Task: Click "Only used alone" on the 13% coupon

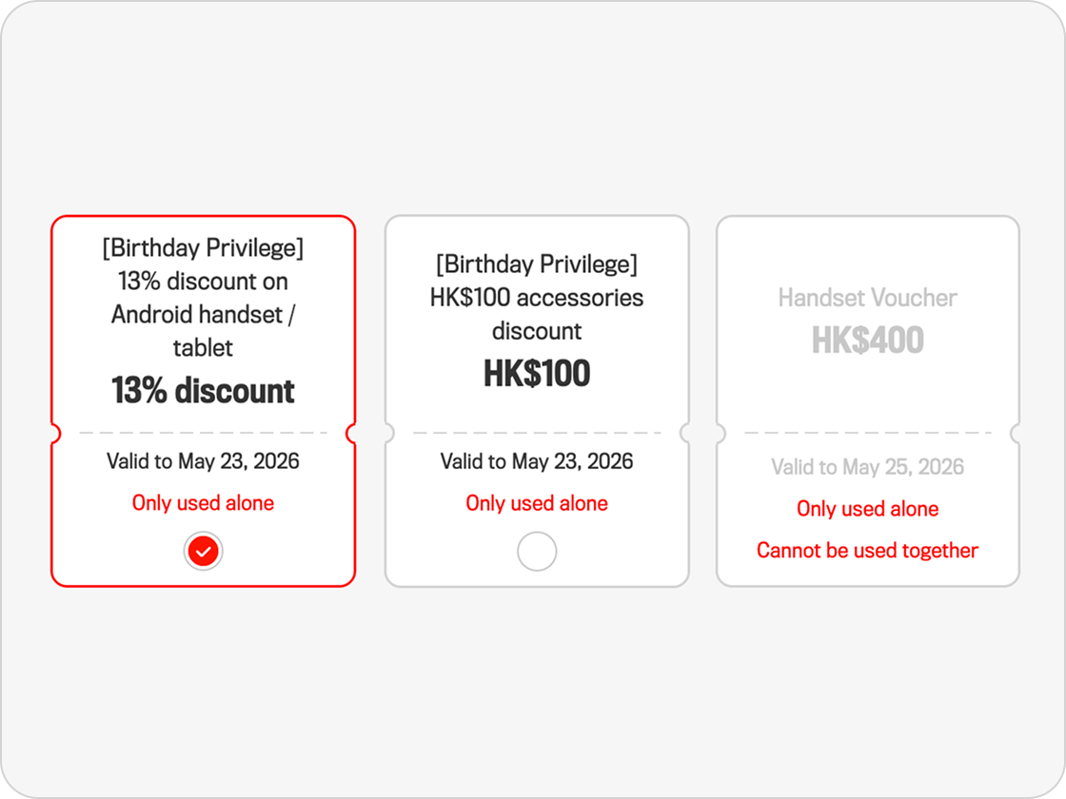Action: 203,503
